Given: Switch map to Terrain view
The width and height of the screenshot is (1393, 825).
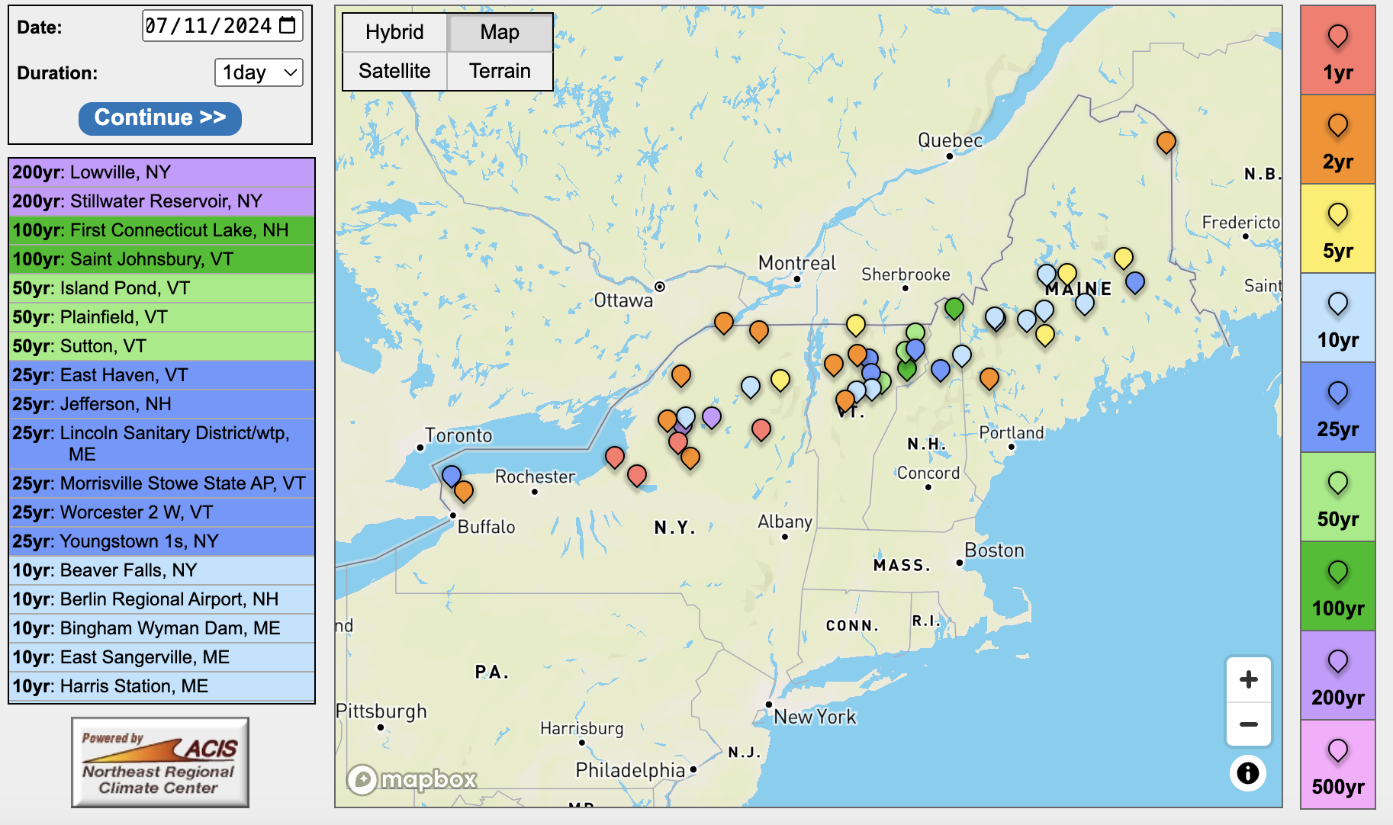Looking at the screenshot, I should [x=500, y=71].
